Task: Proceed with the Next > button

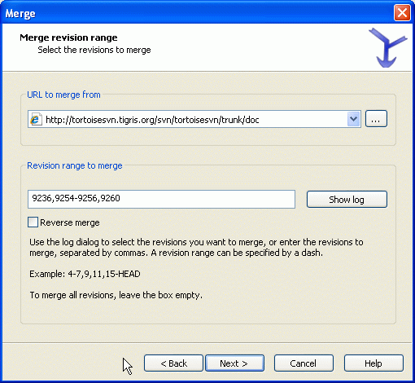Action: 234,363
